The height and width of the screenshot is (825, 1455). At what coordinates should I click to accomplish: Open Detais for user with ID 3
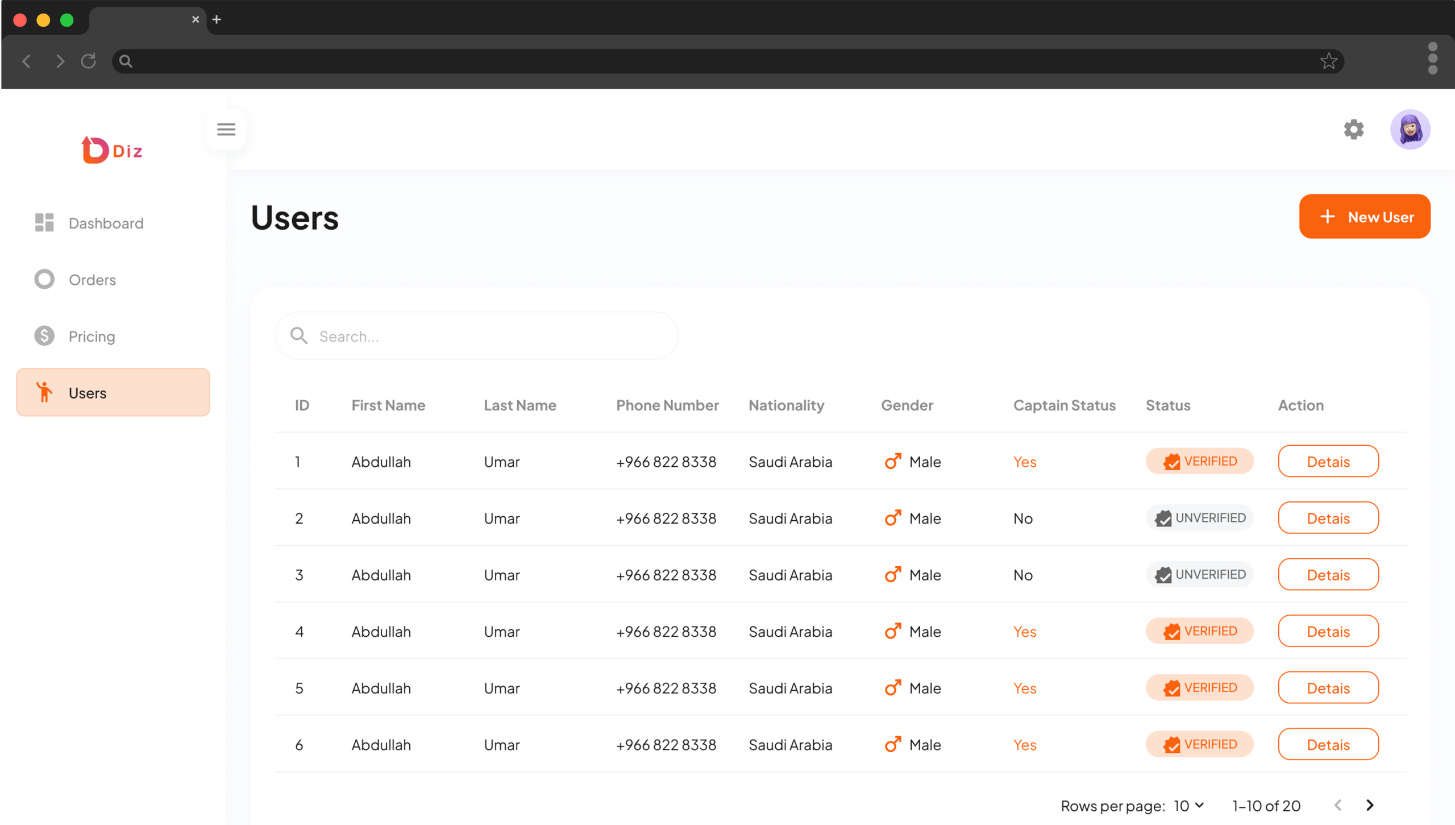tap(1328, 574)
